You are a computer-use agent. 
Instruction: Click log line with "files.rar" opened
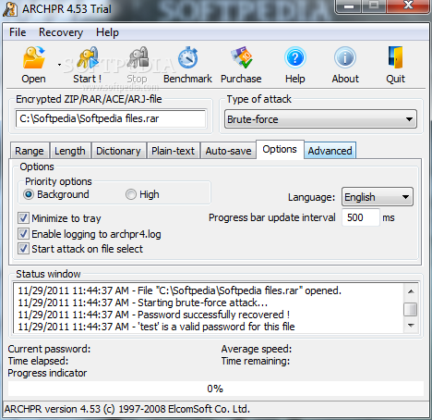180,290
